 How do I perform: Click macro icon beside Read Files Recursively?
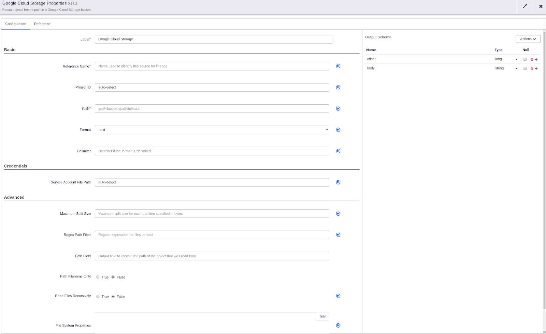click(338, 296)
